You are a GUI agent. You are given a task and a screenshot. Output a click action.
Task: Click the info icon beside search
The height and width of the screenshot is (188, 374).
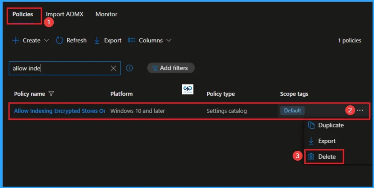[129, 68]
